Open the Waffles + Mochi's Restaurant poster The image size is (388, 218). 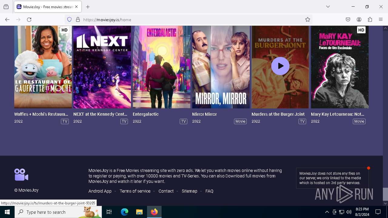click(x=43, y=67)
